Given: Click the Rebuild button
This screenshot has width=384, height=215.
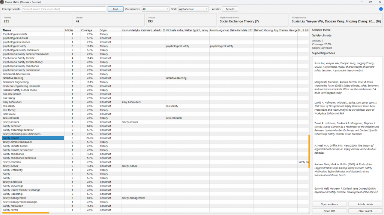Looking at the screenshot, I should point(230,9).
